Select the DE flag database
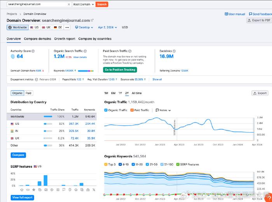Screen dimensions: 272x202 click(58, 28)
